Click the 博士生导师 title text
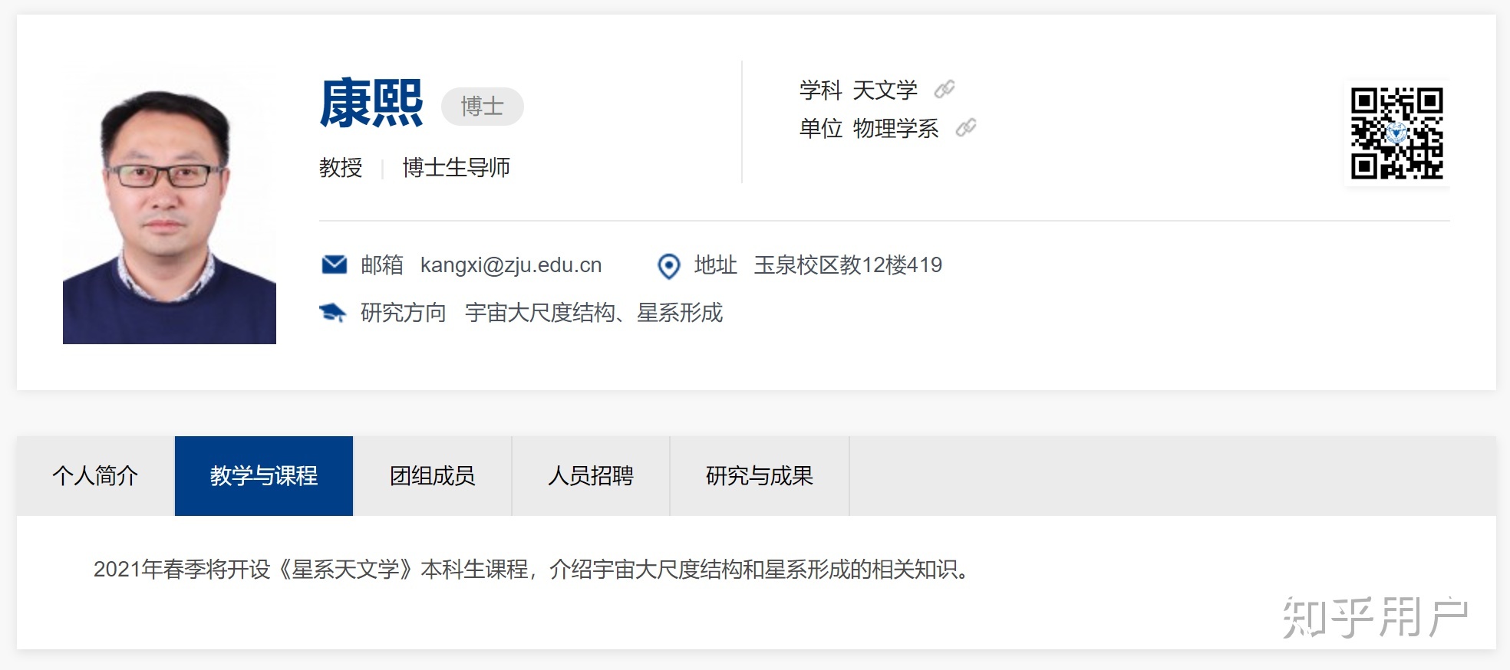The image size is (1510, 670). [456, 167]
